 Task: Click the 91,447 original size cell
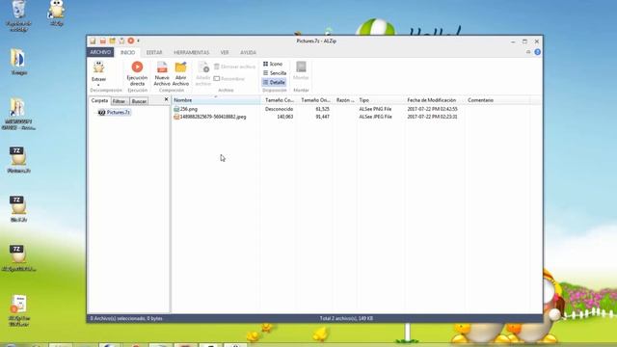[x=323, y=117]
